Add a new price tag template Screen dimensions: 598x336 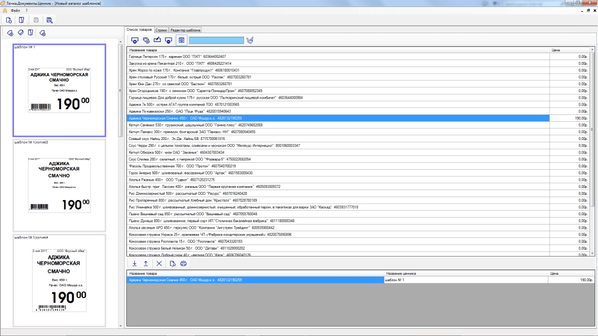tap(11, 33)
